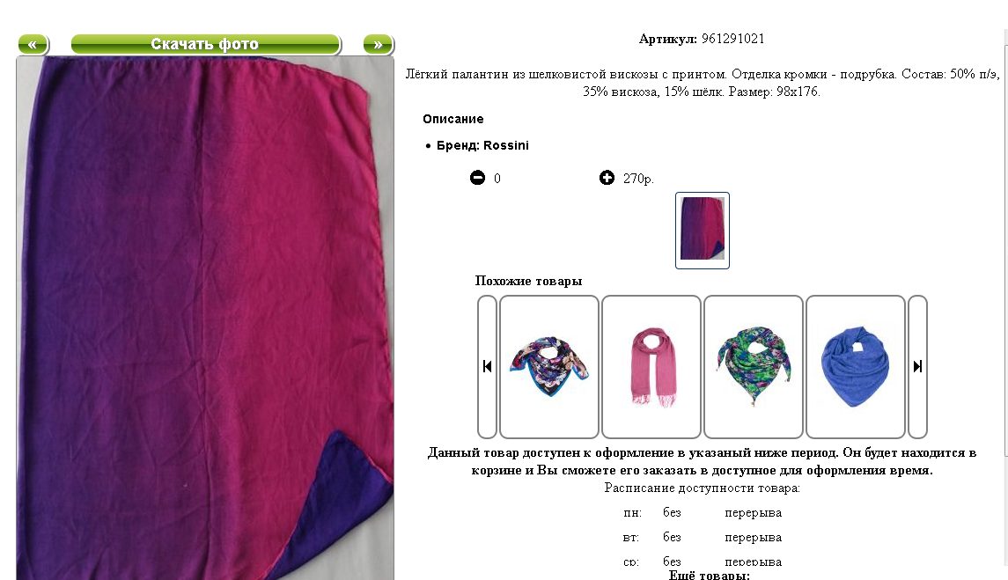The width and height of the screenshot is (1008, 580).
Task: Click the 270р. price label
Action: pyautogui.click(x=638, y=179)
